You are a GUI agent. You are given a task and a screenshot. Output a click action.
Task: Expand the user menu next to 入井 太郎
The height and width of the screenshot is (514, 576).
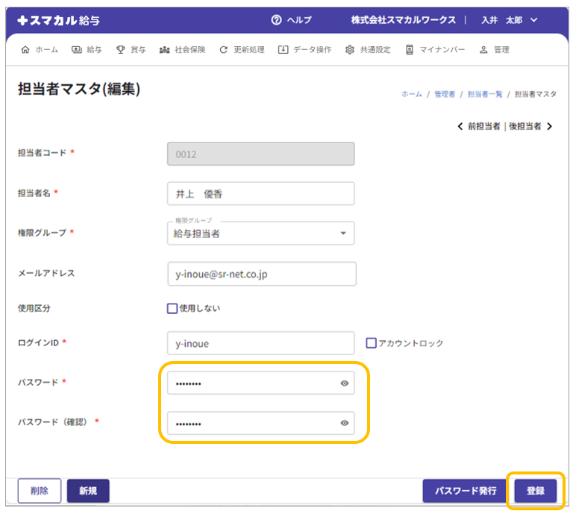(533, 20)
